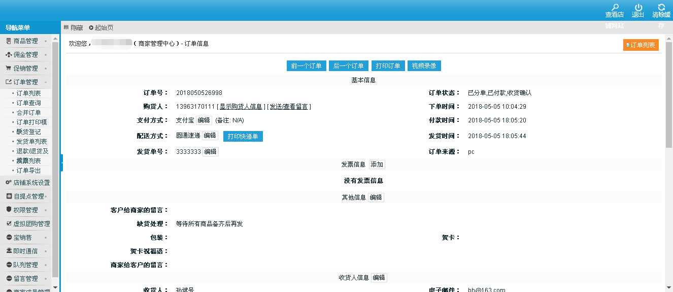Click 添加 next to 发票信息
The height and width of the screenshot is (292, 673).
[x=377, y=165]
